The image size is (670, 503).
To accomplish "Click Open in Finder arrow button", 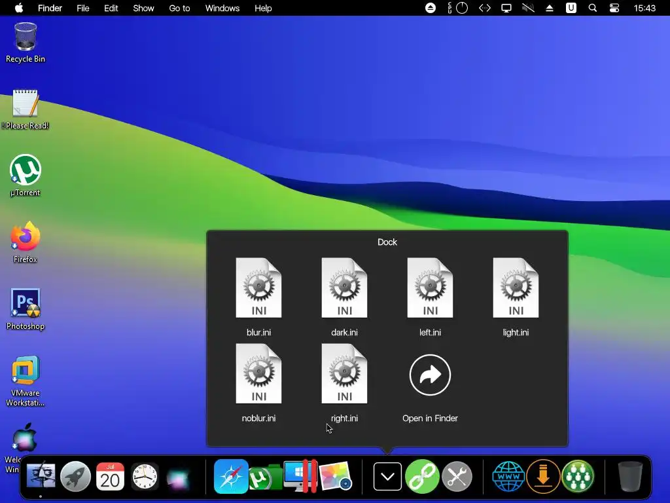I will 430,375.
